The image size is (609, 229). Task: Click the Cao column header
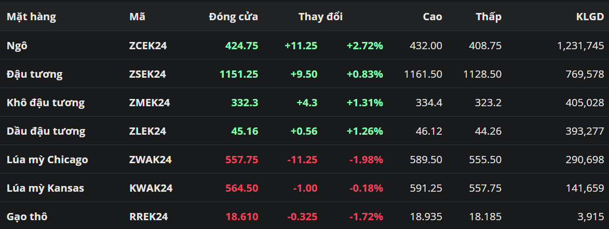[x=432, y=17]
